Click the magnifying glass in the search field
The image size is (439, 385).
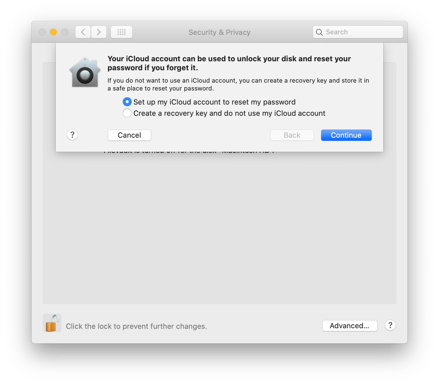[x=319, y=32]
